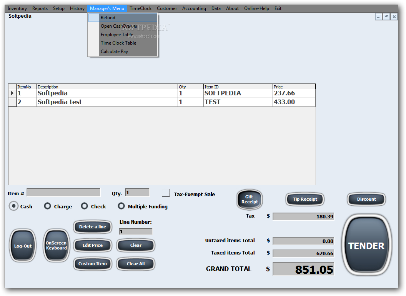Open the Time Clock Table entry
This screenshot has height=296, width=406.
click(123, 43)
